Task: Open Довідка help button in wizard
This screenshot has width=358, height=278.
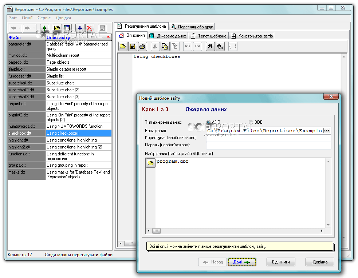Action: pos(320,262)
